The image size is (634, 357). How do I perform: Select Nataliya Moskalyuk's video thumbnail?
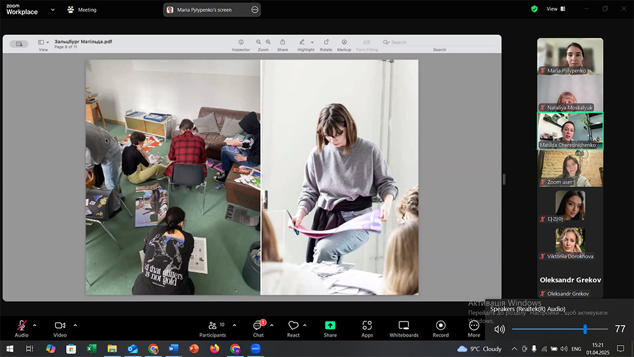click(x=570, y=94)
